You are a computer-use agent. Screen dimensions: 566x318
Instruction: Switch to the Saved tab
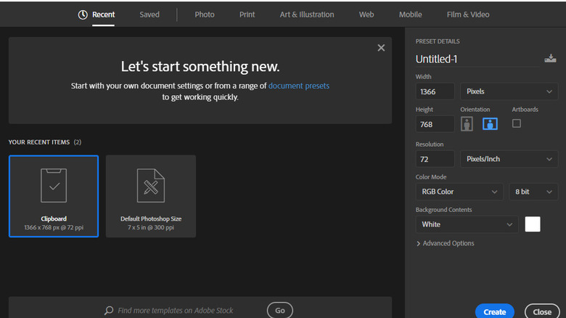click(149, 15)
